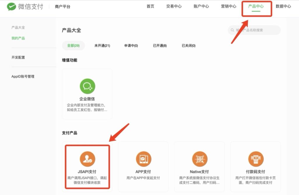Focus the product name search field

point(254,30)
